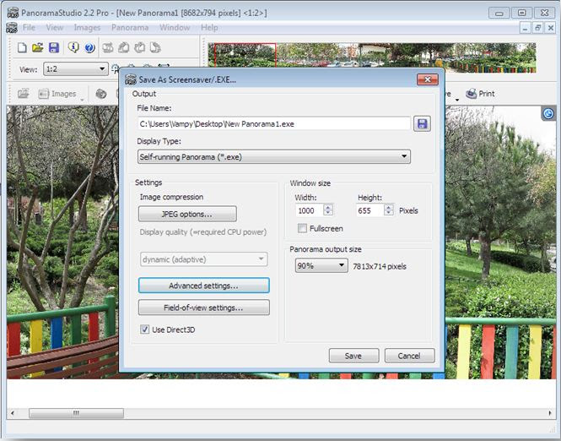The height and width of the screenshot is (441, 561).
Task: Increase Width with its up spinner arrow
Action: 328,207
